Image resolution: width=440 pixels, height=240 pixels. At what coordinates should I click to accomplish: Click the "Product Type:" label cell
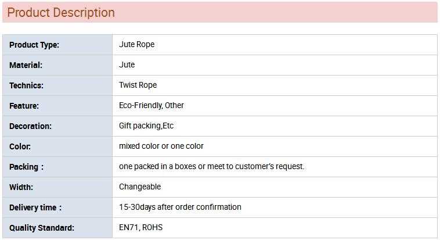[x=34, y=45]
